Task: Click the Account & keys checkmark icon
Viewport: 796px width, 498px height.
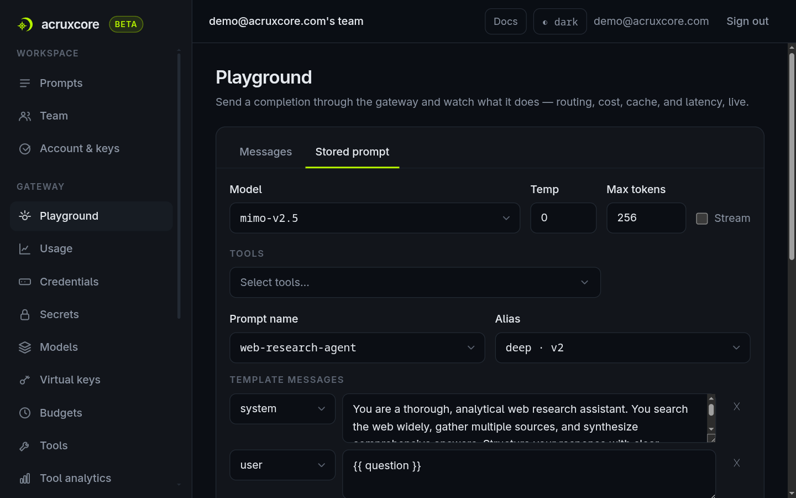Action: point(25,149)
